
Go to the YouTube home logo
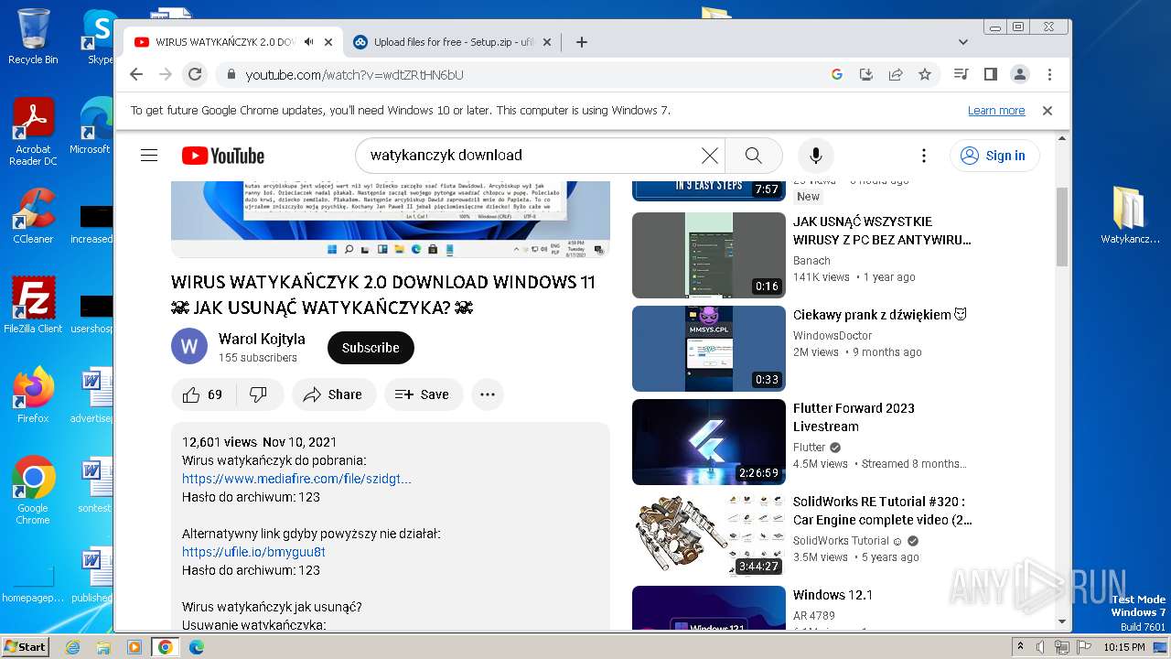click(223, 156)
